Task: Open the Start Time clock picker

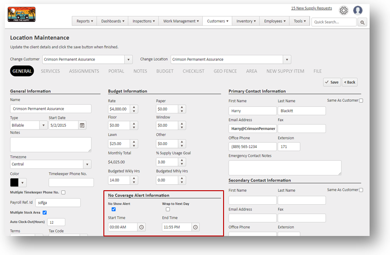Action: [x=141, y=227]
